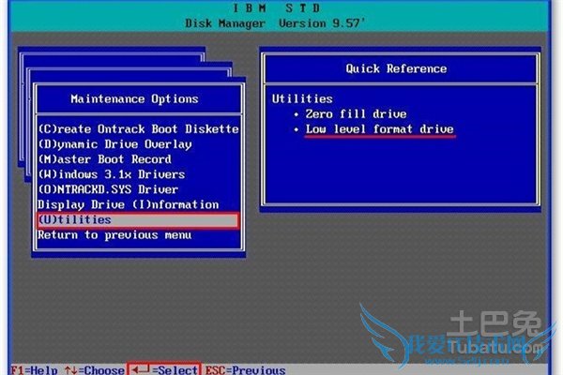563x375 pixels.
Task: Select (W)indows 3.1x Drivers entry
Action: (x=112, y=174)
